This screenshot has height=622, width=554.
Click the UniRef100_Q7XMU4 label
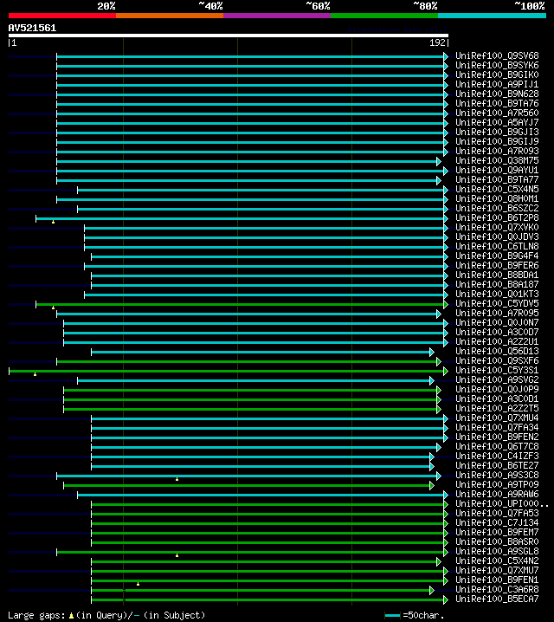click(497, 418)
